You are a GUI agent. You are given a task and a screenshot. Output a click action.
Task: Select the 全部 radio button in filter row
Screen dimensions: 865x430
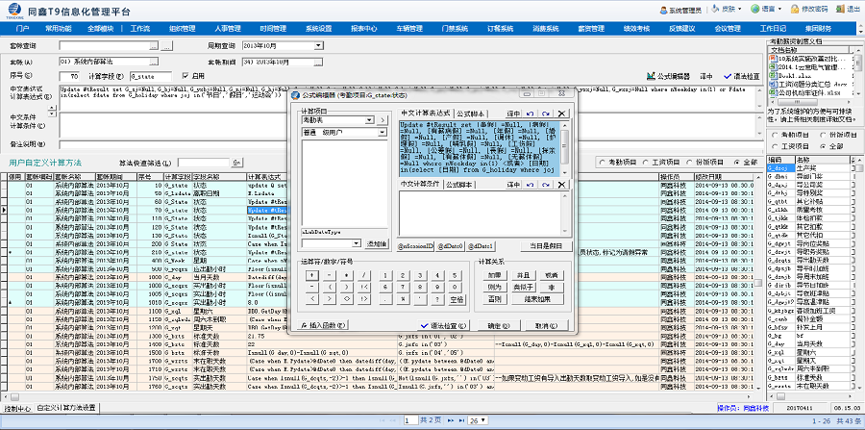735,162
